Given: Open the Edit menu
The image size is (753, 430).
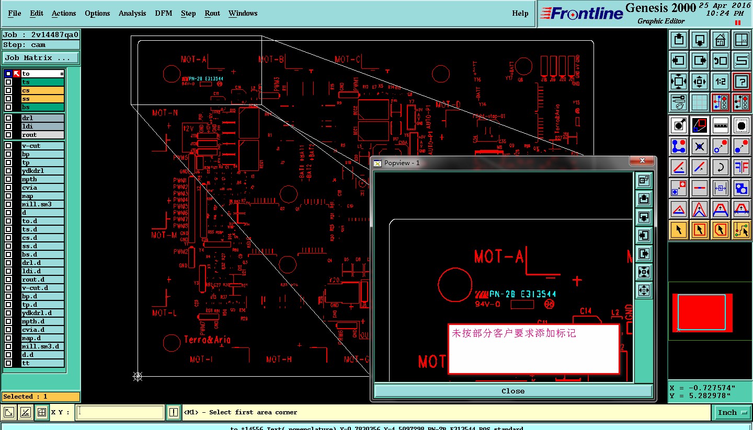Looking at the screenshot, I should (37, 13).
